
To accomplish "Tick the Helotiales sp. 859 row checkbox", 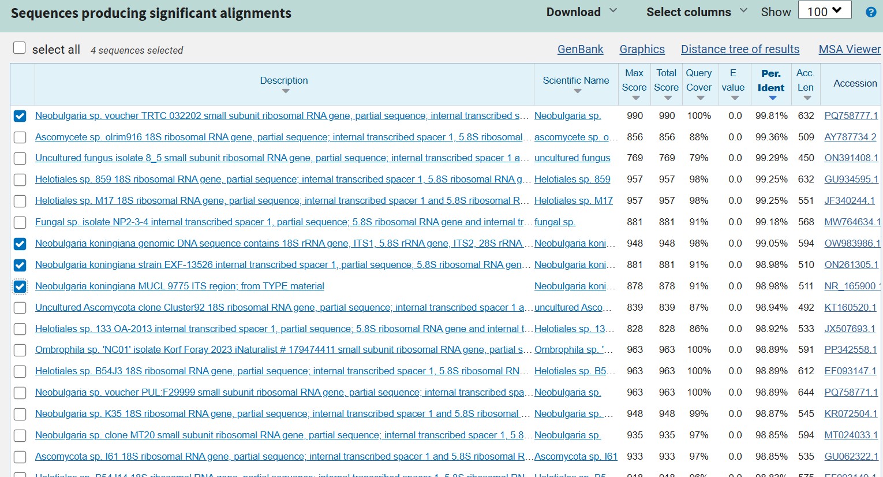I will (20, 180).
